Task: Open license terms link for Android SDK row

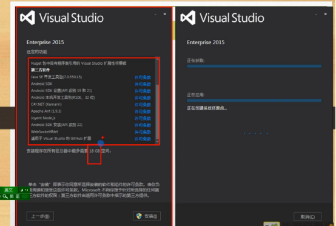Action: (x=143, y=84)
